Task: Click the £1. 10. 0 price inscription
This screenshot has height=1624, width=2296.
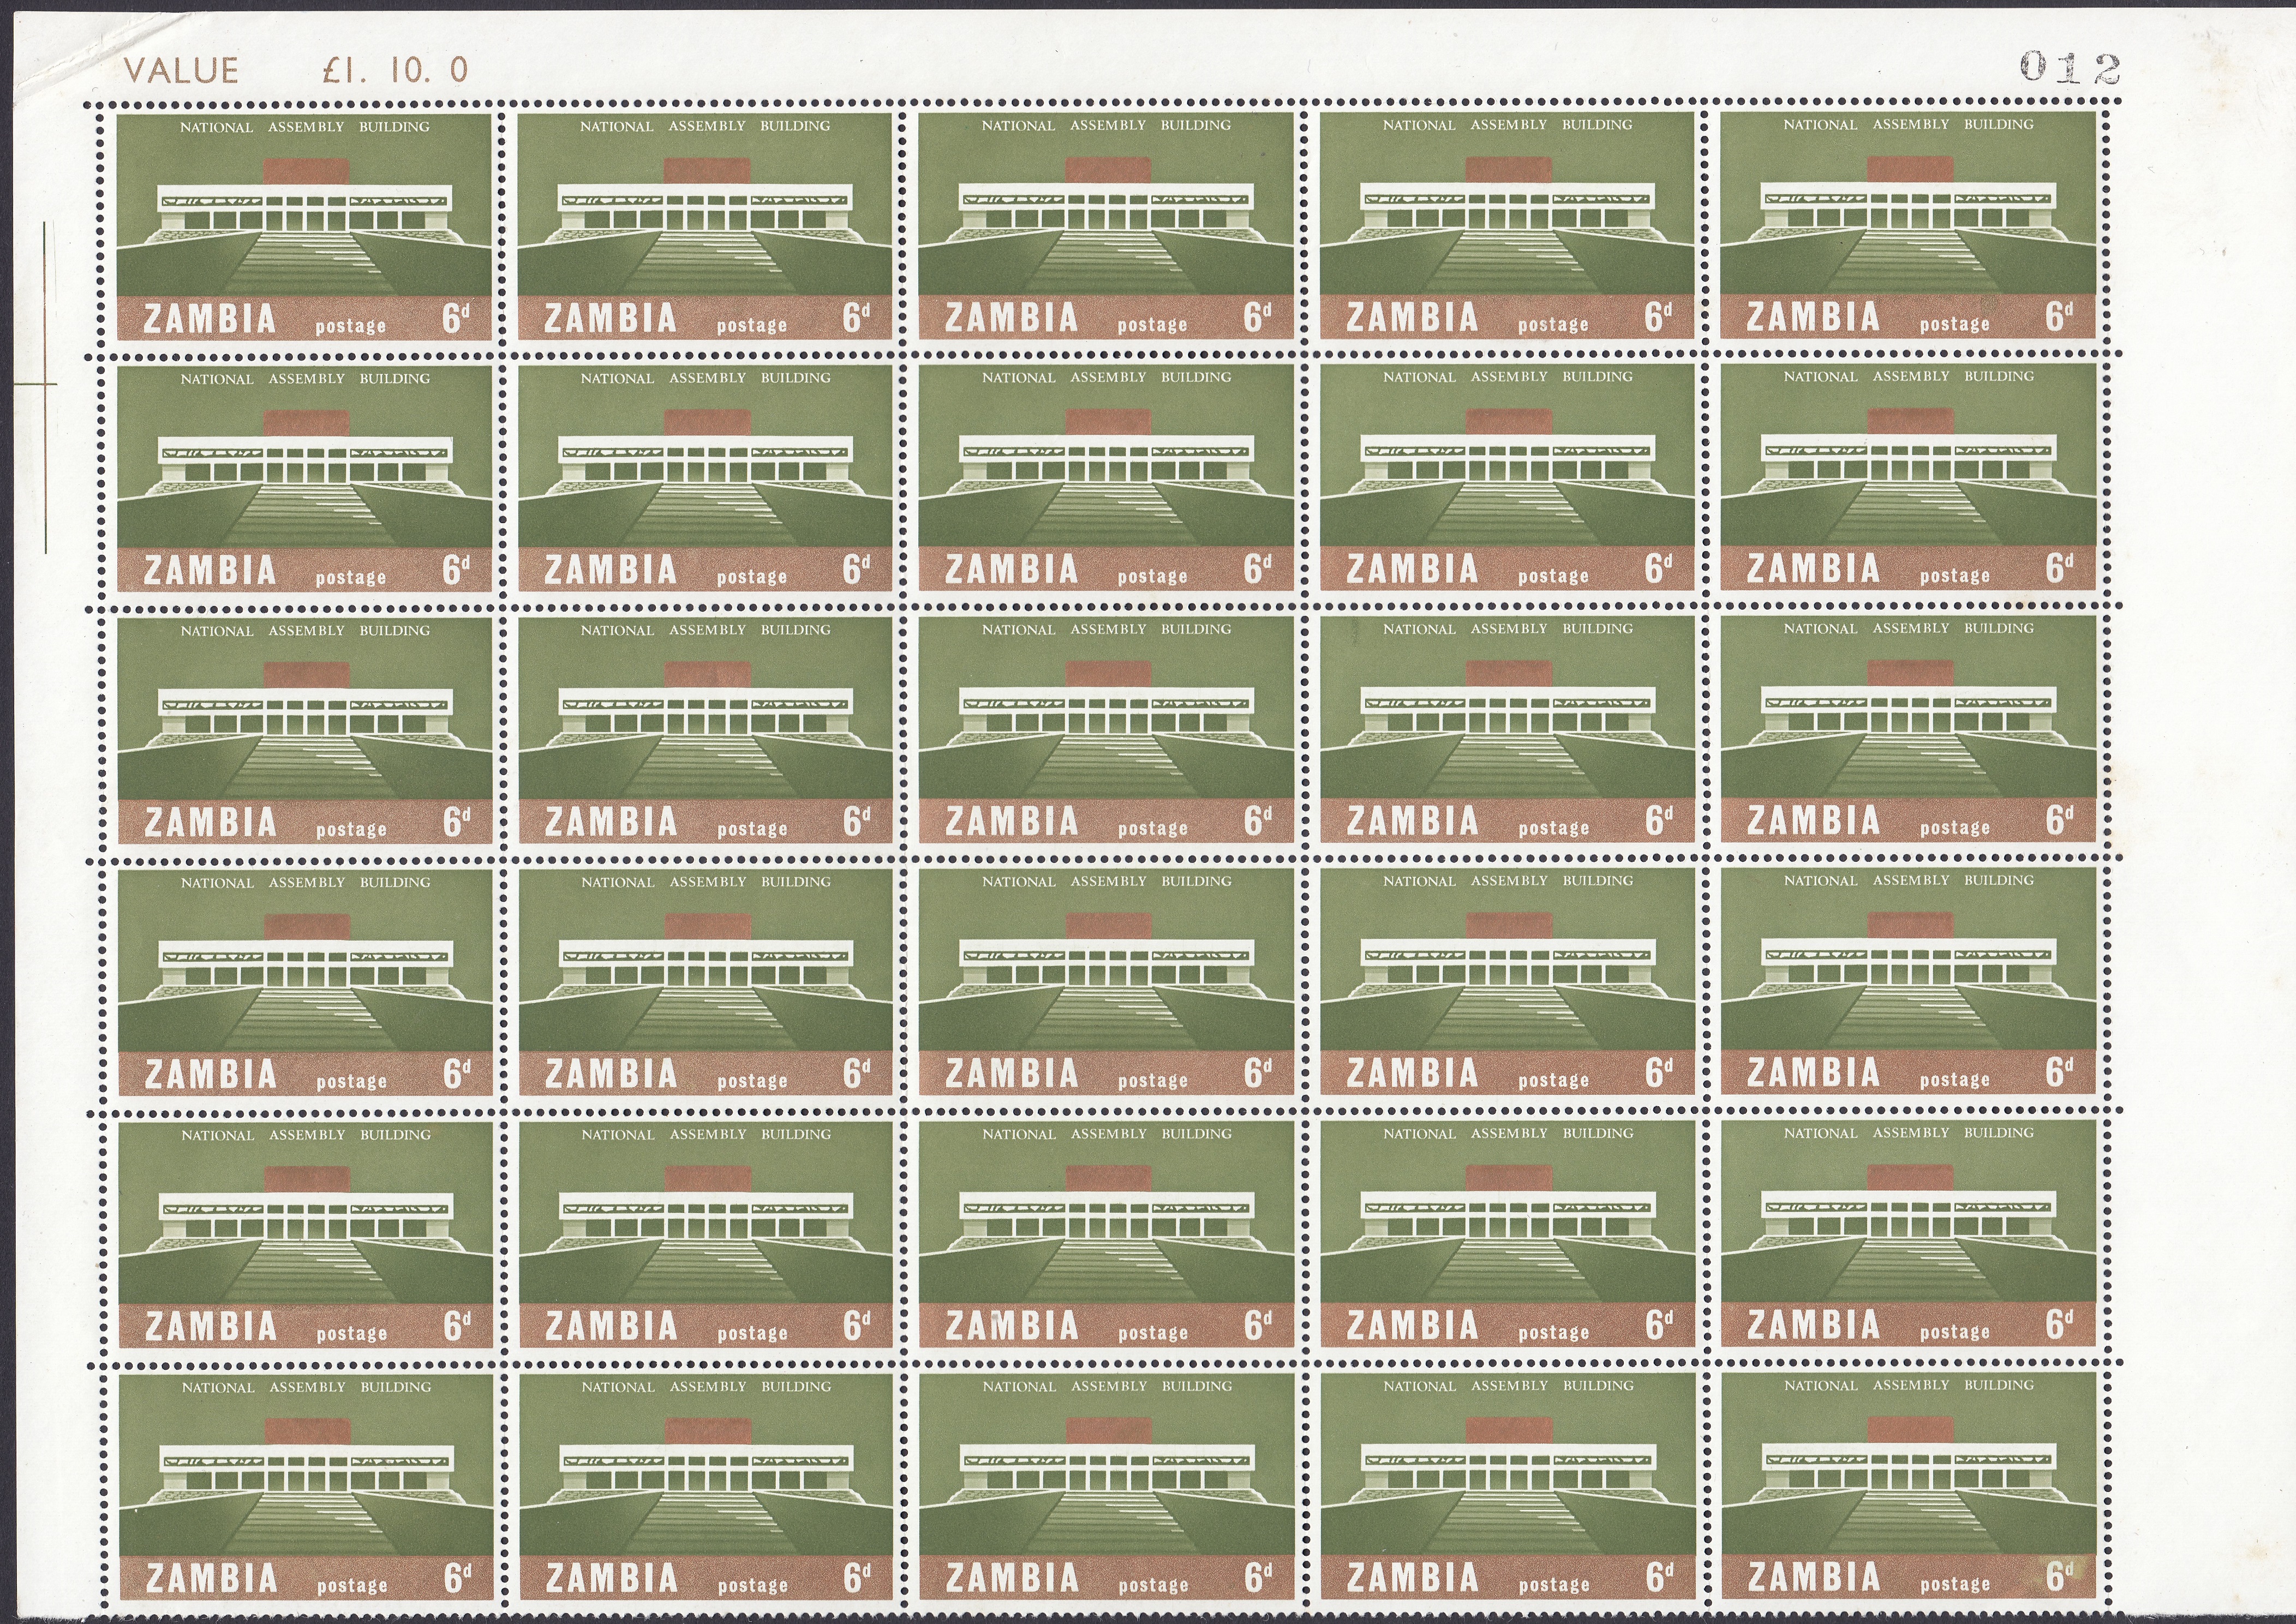Action: [395, 70]
